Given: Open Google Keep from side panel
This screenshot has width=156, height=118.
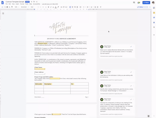Looking at the screenshot, I should [154, 13].
